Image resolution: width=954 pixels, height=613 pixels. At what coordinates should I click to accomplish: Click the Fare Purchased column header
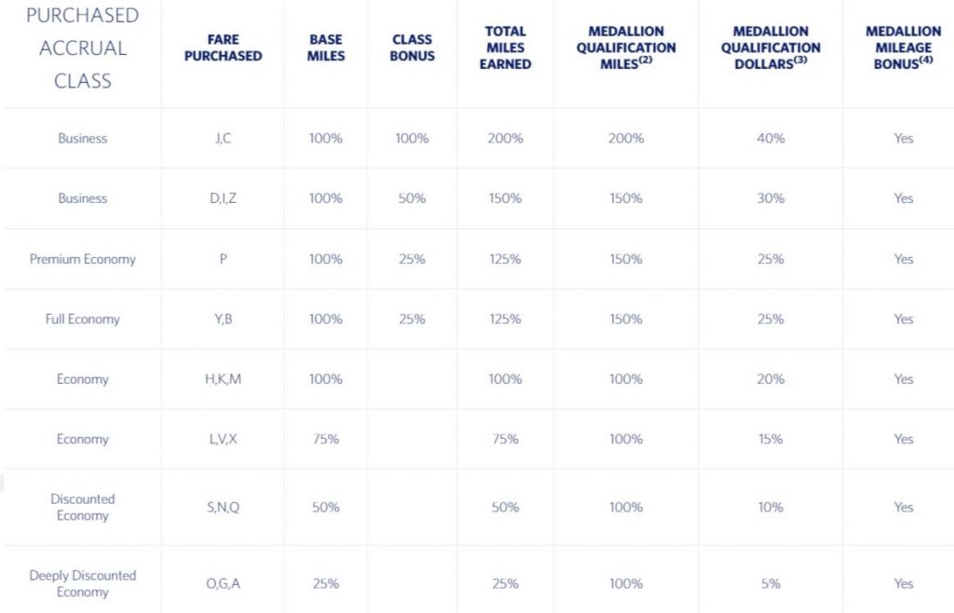pyautogui.click(x=223, y=48)
